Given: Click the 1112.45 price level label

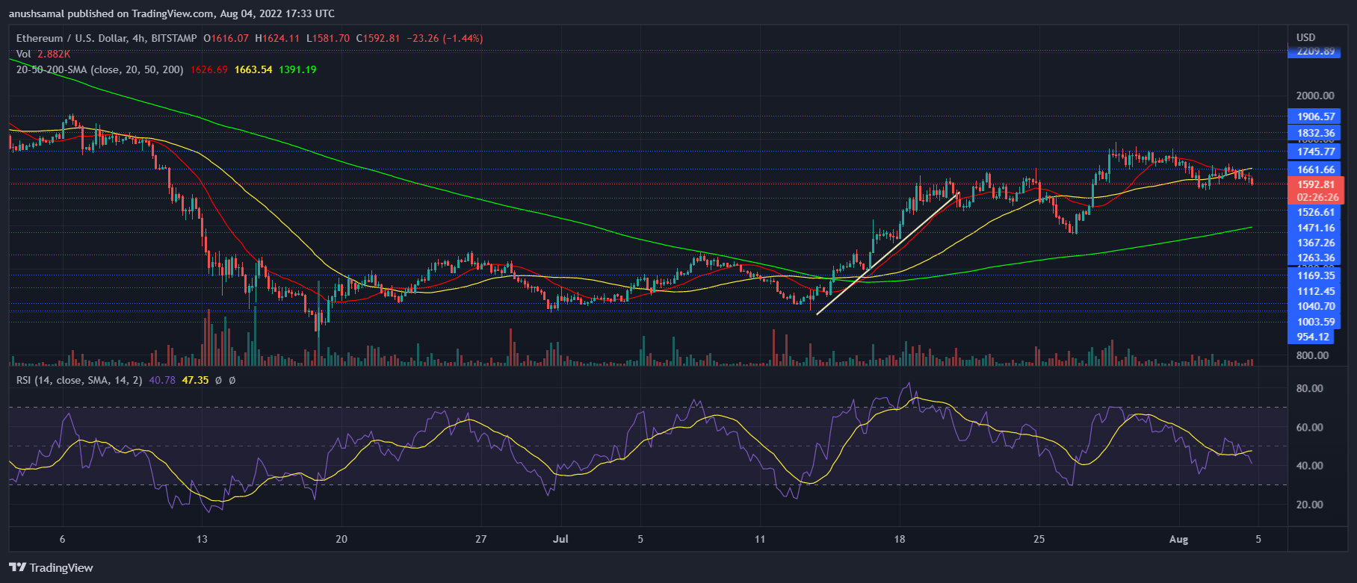Looking at the screenshot, I should [x=1314, y=291].
